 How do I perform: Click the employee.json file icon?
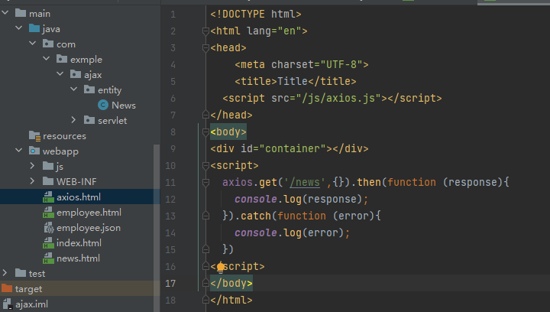coord(48,228)
